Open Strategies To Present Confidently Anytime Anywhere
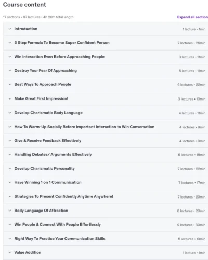Image resolution: width=208 pixels, height=260 pixels. point(63,196)
